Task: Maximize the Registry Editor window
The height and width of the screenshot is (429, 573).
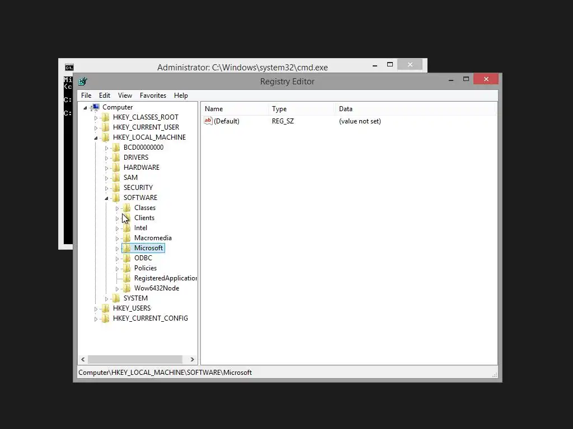Action: pyautogui.click(x=466, y=79)
